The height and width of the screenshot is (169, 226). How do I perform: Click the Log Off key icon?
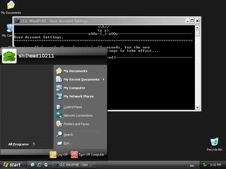click(x=53, y=155)
